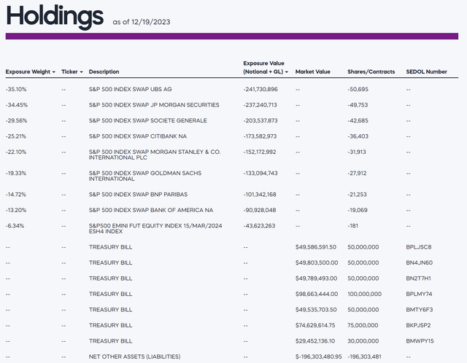Click exposure value -173,582,973
Image resolution: width=467 pixels, height=363 pixels.
pyautogui.click(x=260, y=136)
